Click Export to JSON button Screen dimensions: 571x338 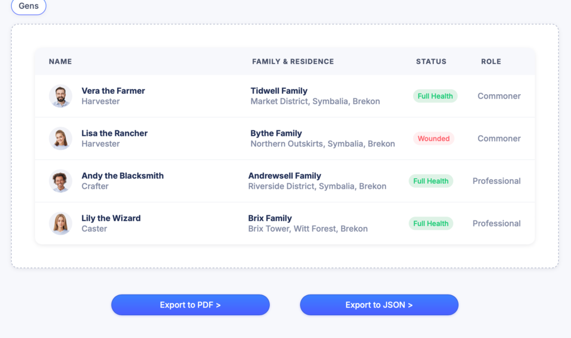[379, 305]
